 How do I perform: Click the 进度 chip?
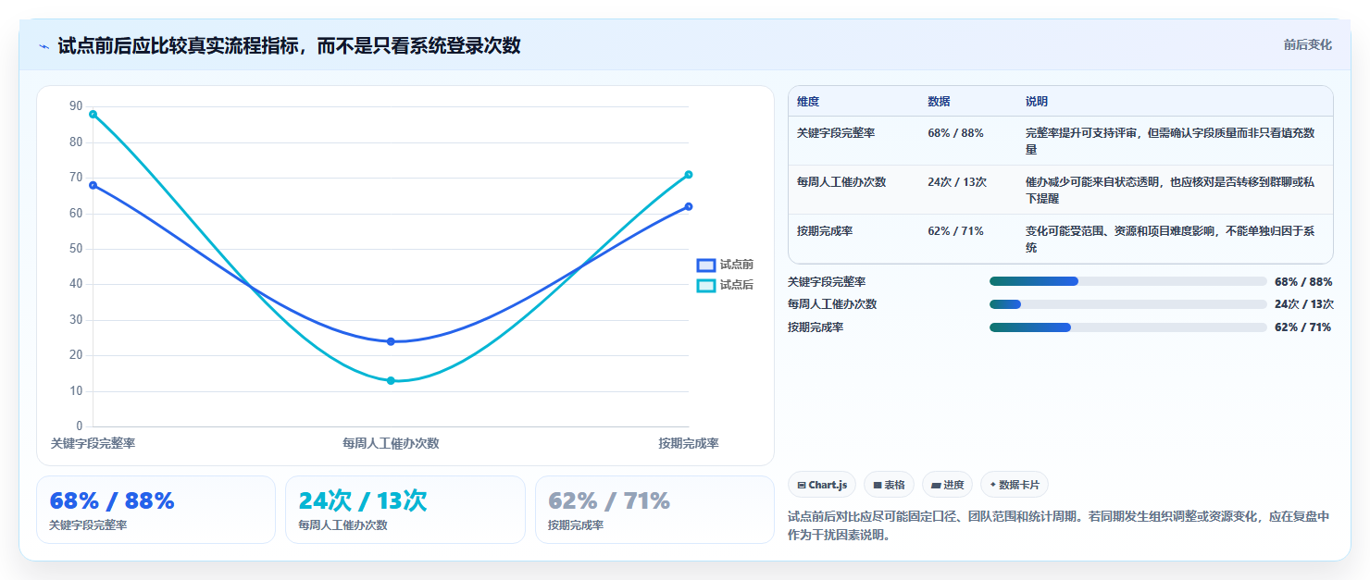[947, 485]
